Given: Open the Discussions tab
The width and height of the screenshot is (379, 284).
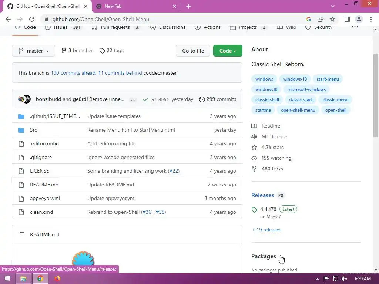Looking at the screenshot, I should tap(168, 27).
